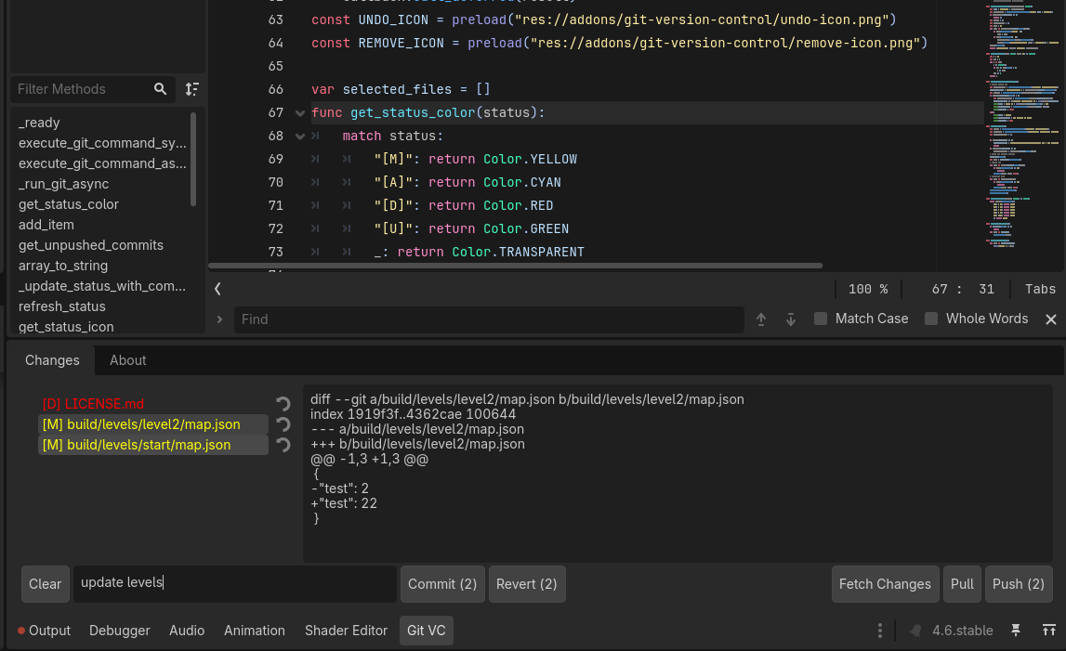Screen dimensions: 1066x651
Task: Expand the bottom panel to full height
Action: [x=1048, y=631]
